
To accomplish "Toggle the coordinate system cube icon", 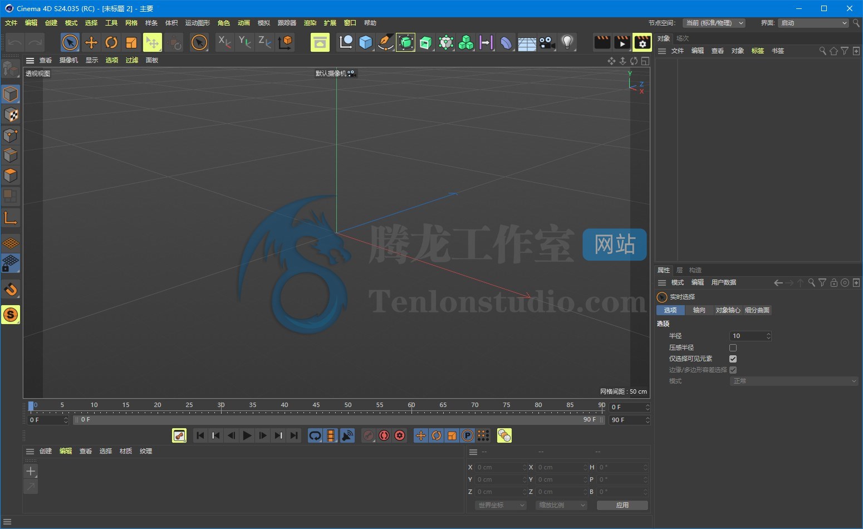I will [285, 42].
